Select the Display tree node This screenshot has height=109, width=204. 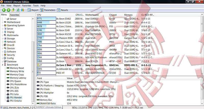click(x=11, y=32)
